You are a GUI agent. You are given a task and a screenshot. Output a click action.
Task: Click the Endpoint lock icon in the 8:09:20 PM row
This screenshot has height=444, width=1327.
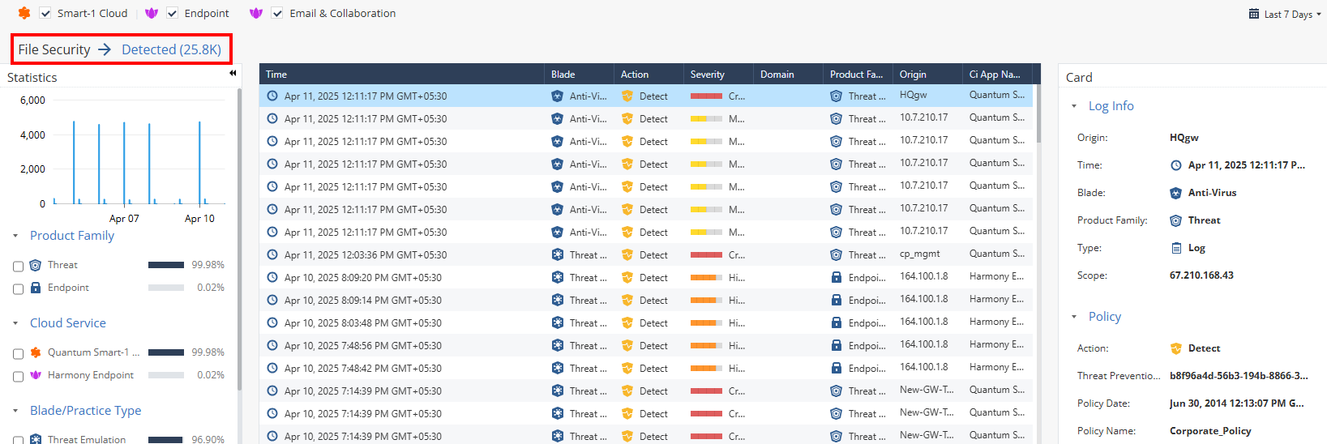coord(836,277)
